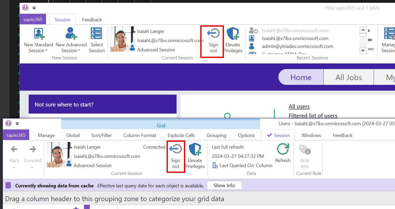
Task: Click the purple database cache icon
Action: (x=8, y=186)
